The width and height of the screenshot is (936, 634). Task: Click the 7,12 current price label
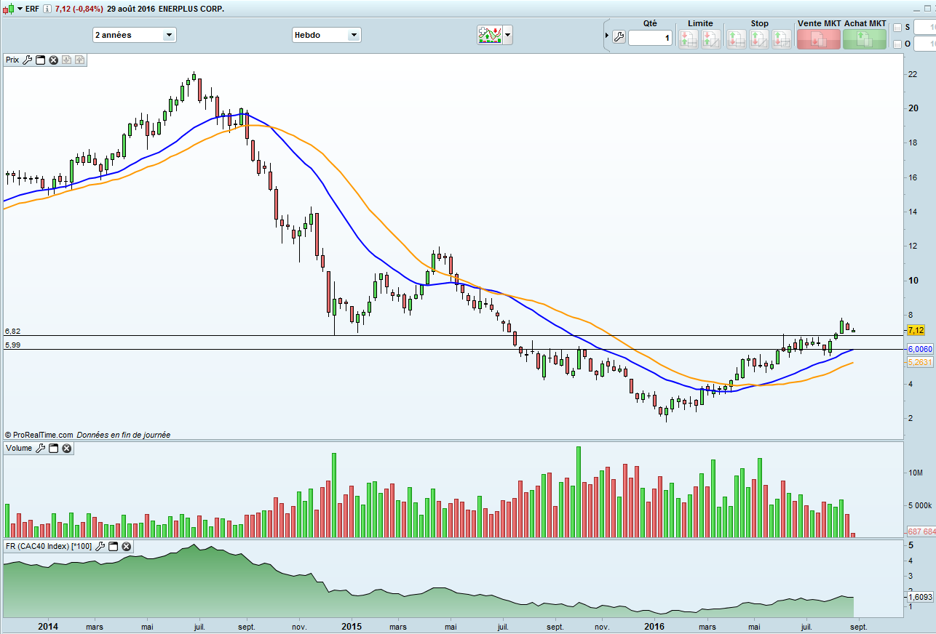click(916, 330)
